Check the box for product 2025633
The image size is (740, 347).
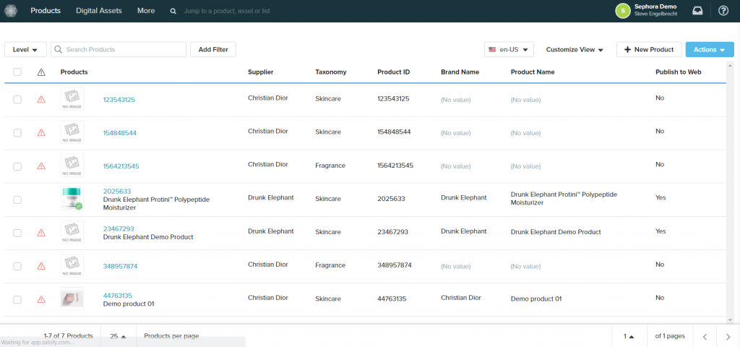(17, 200)
